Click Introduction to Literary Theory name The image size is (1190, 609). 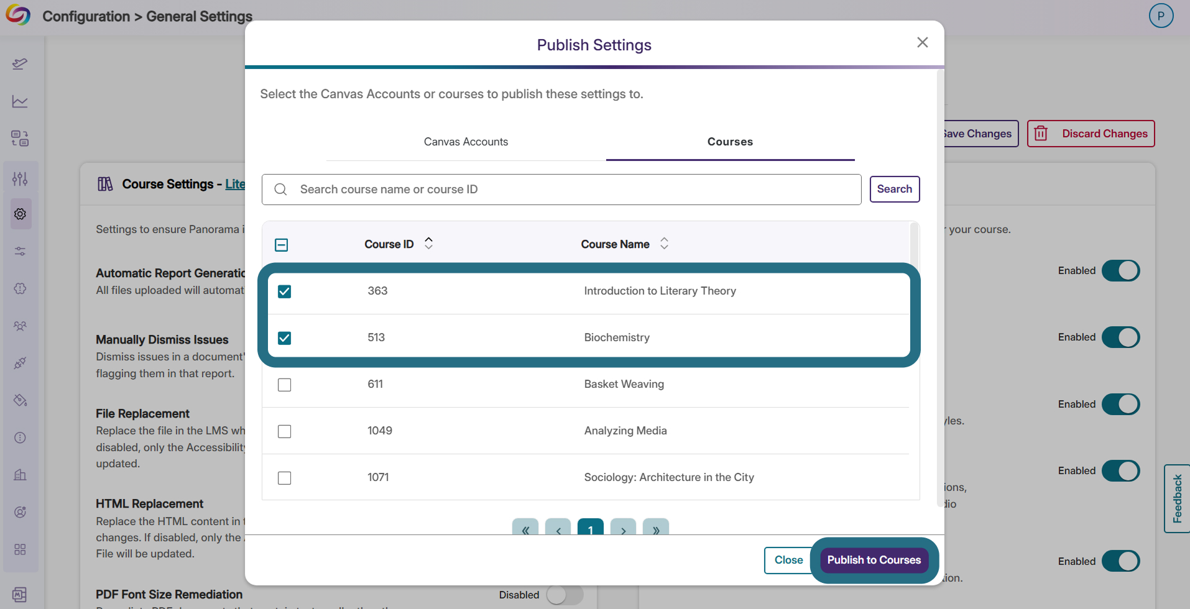[x=660, y=291]
